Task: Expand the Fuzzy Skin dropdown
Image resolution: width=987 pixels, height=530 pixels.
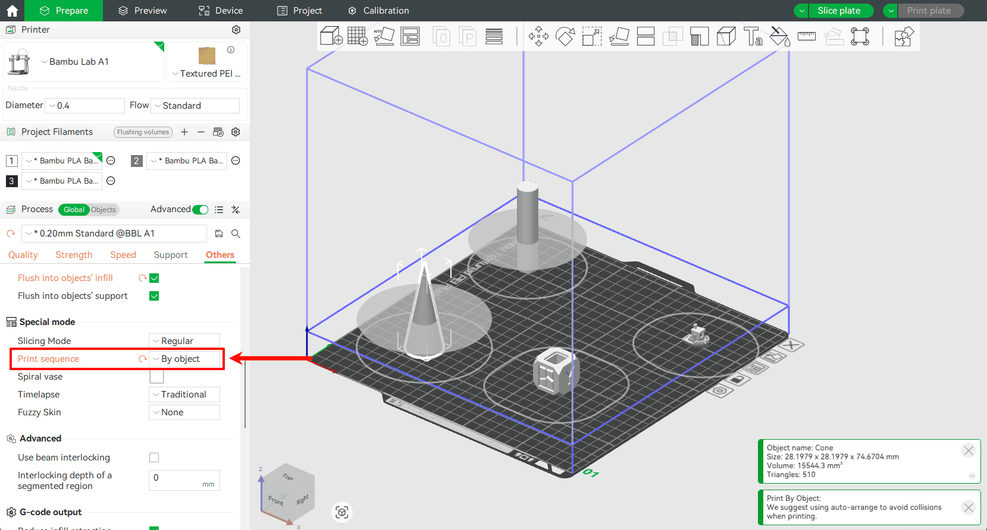Action: pos(184,412)
